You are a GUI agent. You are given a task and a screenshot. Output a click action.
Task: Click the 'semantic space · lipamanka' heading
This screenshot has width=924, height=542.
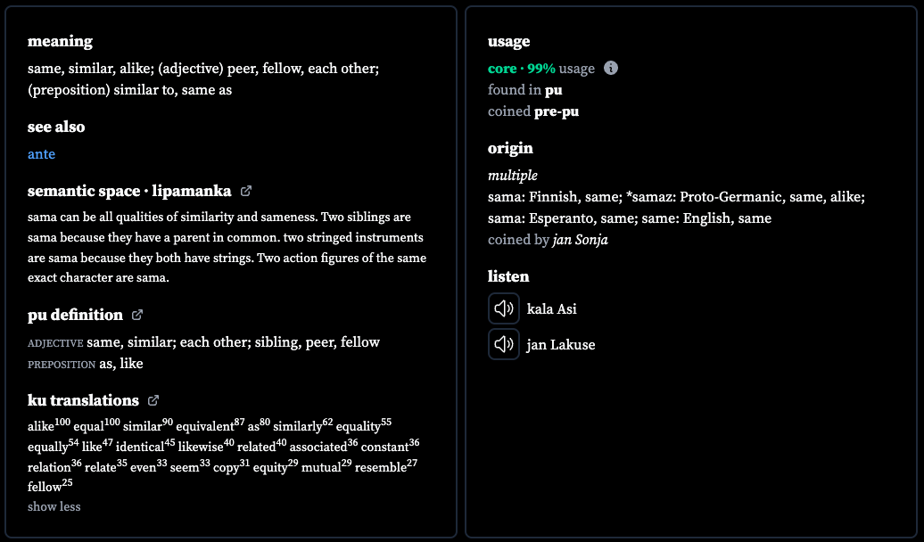(129, 191)
